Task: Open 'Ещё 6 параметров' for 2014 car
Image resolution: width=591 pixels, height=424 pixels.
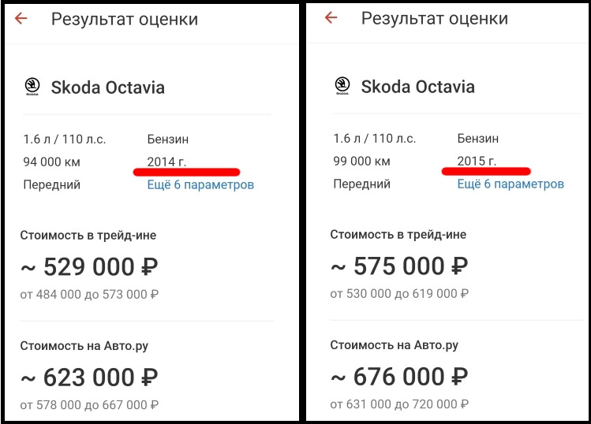Action: [200, 184]
